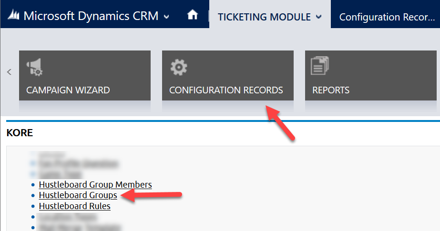Open Hustleboard Group Members link

[x=95, y=184]
